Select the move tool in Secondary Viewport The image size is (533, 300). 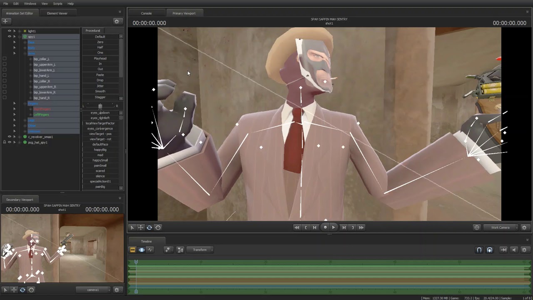coord(14,290)
